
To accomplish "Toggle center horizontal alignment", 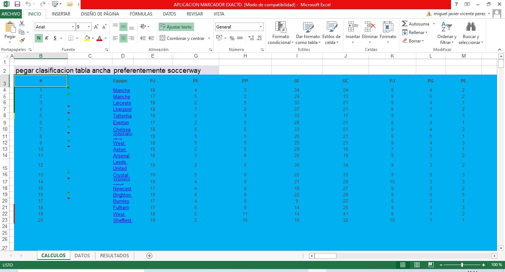I will (x=123, y=38).
